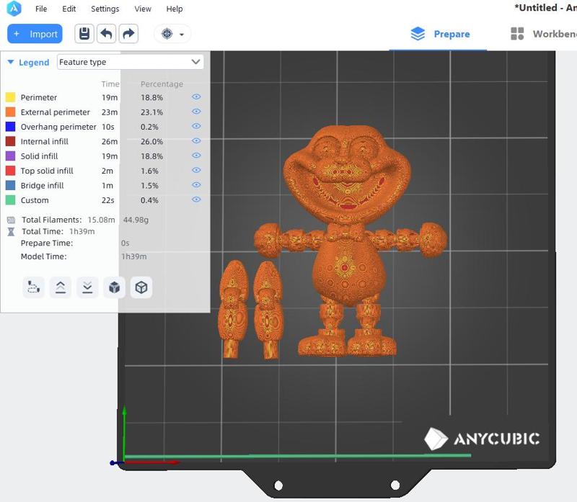Click the undo arrow icon
The height and width of the screenshot is (502, 577).
pyautogui.click(x=106, y=34)
